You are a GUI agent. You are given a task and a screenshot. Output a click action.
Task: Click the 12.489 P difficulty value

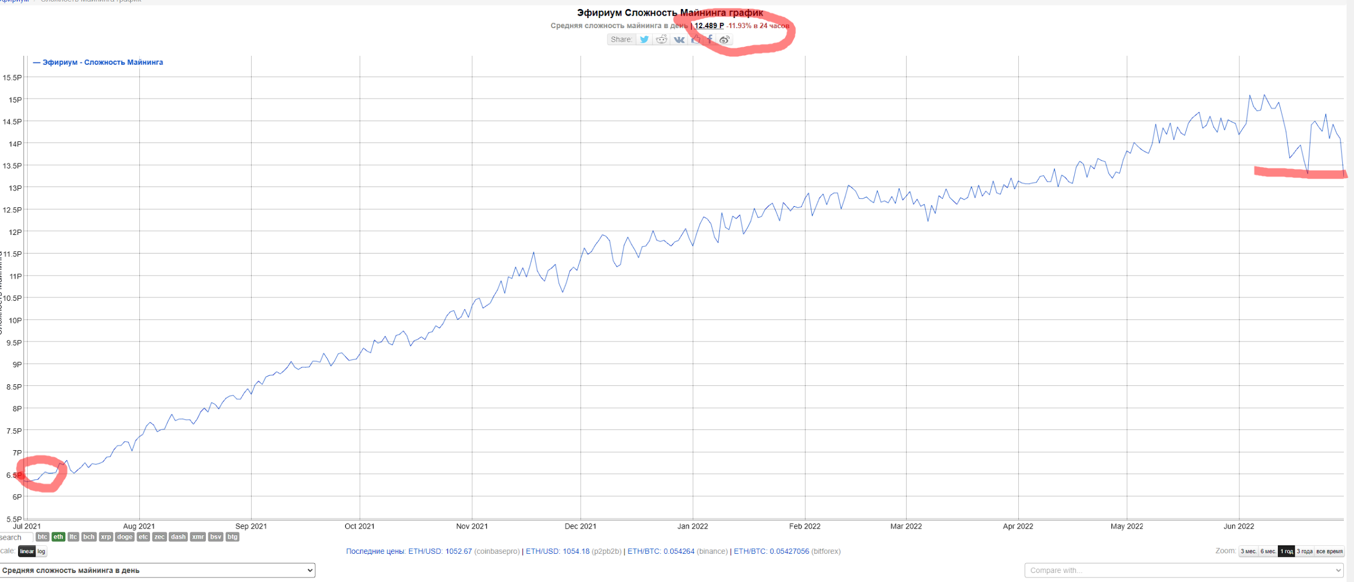(x=709, y=26)
